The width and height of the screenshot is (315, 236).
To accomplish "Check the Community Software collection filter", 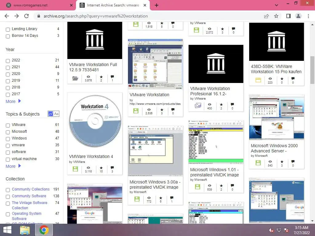I will click(x=8, y=197).
